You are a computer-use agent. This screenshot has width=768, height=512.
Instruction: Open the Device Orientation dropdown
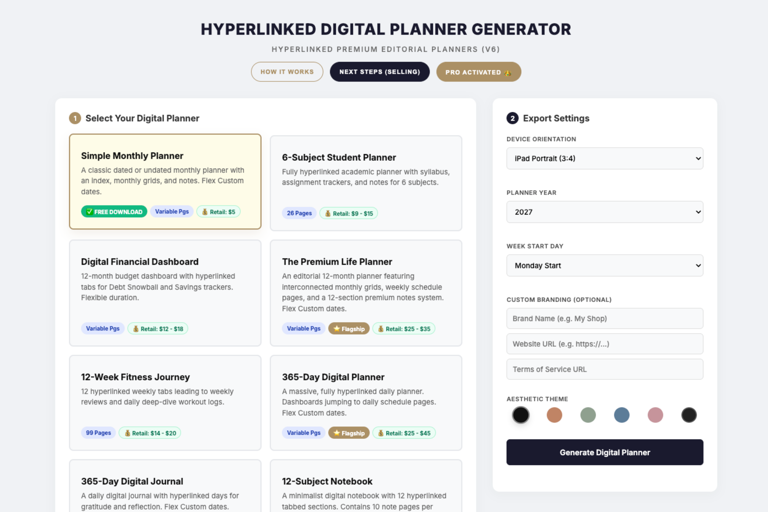click(x=605, y=158)
